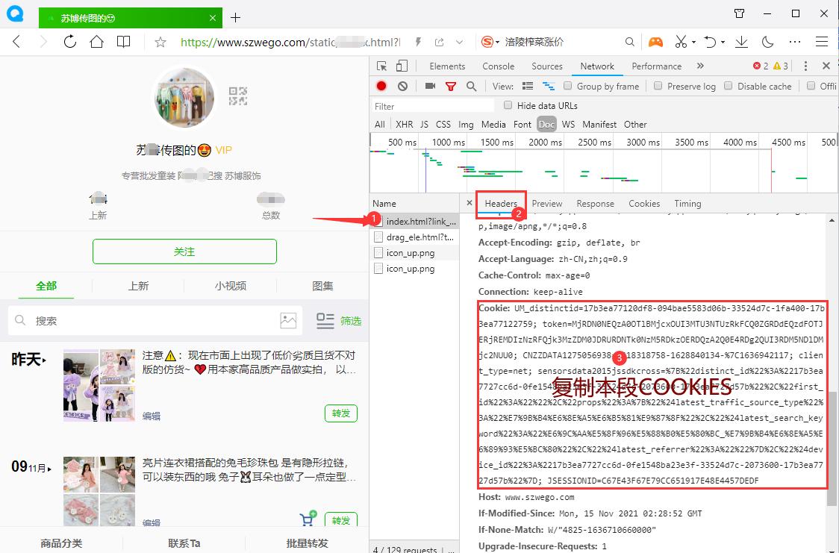Toggle the network filter funnel icon
Screen dimensions: 839x553
(x=451, y=86)
